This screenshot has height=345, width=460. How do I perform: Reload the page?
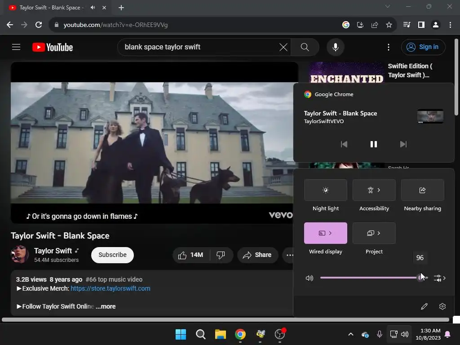click(x=39, y=25)
